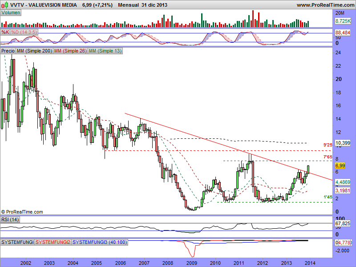Click the 2005 year label on the time axis
This screenshot has height=267, width=356.
[x=97, y=263]
